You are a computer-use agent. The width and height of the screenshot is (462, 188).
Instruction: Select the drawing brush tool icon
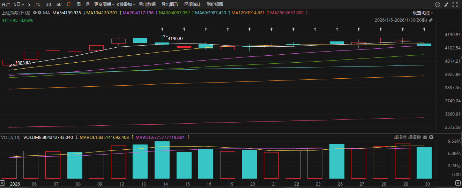click(x=446, y=5)
